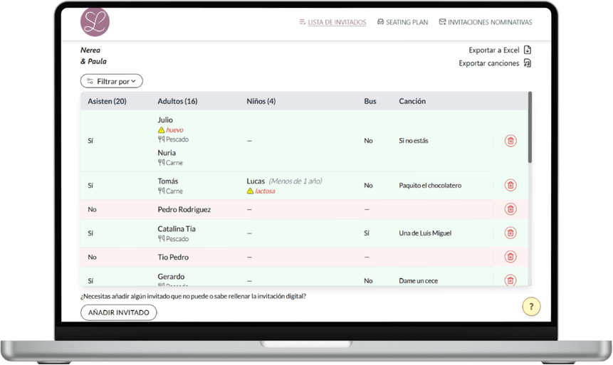Screen dimensions: 613x365
Task: Select guest name Pedro Rodriguez
Action: tap(184, 209)
